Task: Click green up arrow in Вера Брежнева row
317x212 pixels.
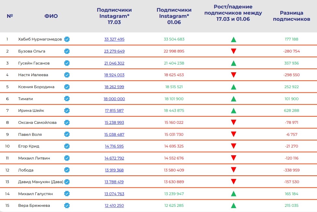Action: click(x=233, y=206)
